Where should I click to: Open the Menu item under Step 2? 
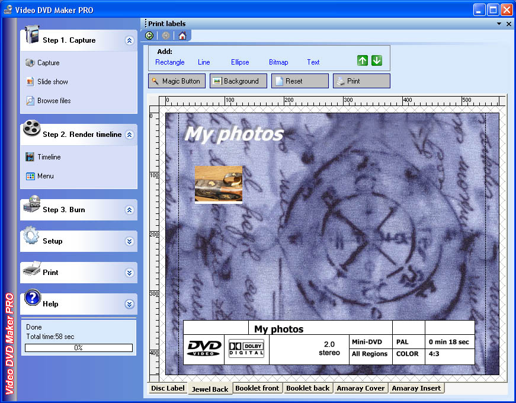coord(45,176)
